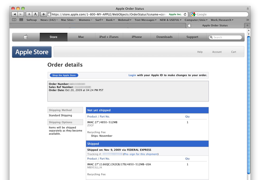Expand the Webmail bookmarks menu
Image resolution: width=260 pixels, height=180 pixels.
[x=124, y=20]
